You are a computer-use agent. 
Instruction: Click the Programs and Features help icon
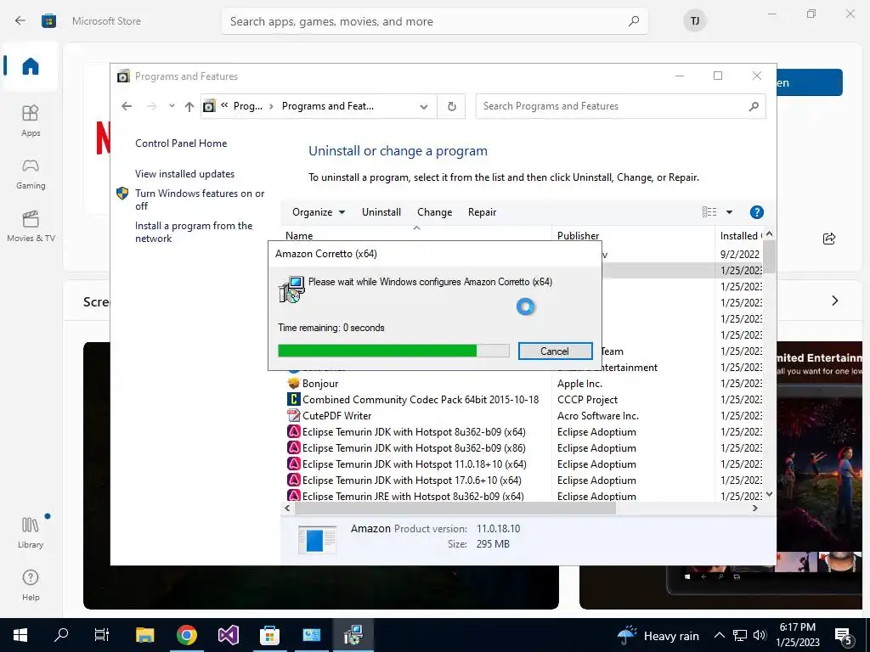pyautogui.click(x=756, y=211)
